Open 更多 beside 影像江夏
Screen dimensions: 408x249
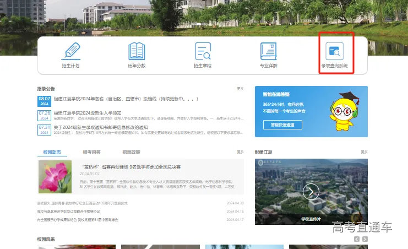pos(364,152)
